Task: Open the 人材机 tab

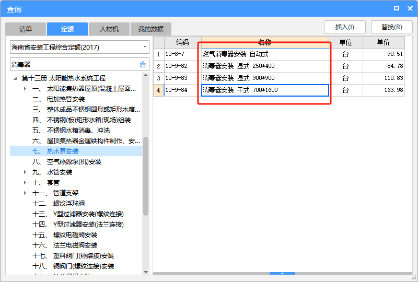Action: (109, 29)
